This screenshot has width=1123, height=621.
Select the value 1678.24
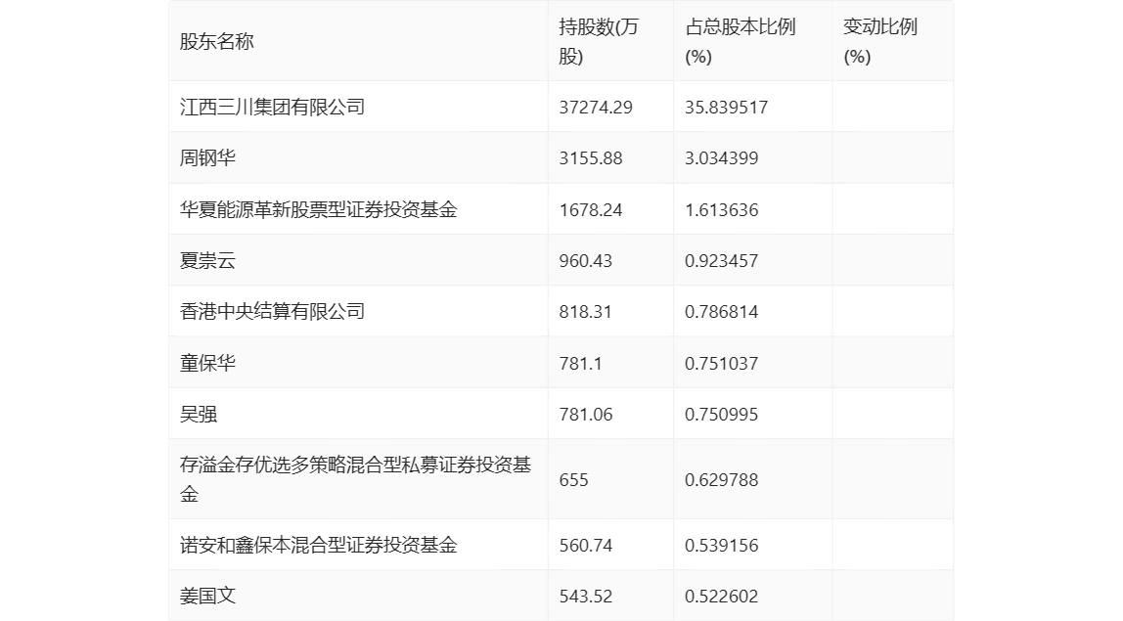click(591, 210)
